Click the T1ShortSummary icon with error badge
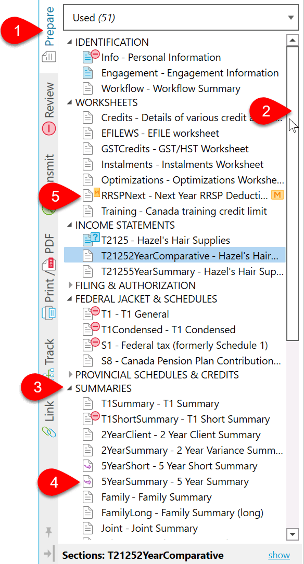 click(91, 418)
